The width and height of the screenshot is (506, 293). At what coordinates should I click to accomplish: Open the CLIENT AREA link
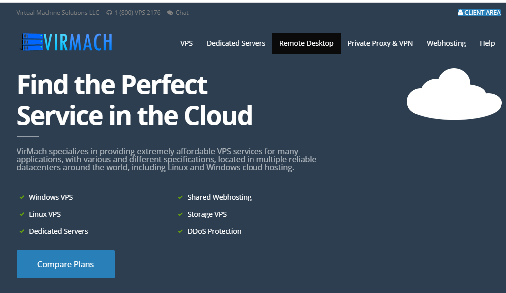point(482,13)
